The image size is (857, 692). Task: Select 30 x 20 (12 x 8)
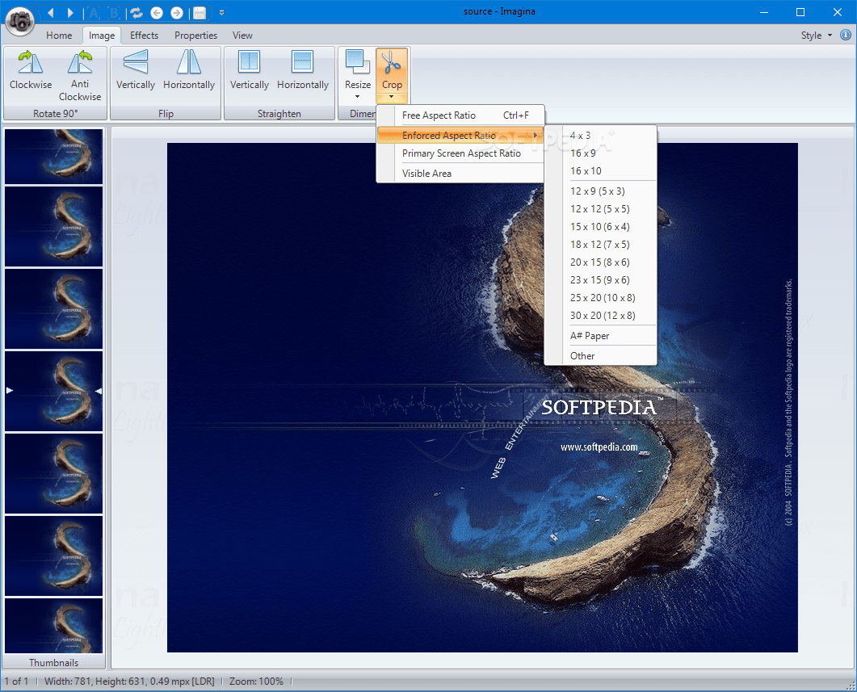(601, 315)
